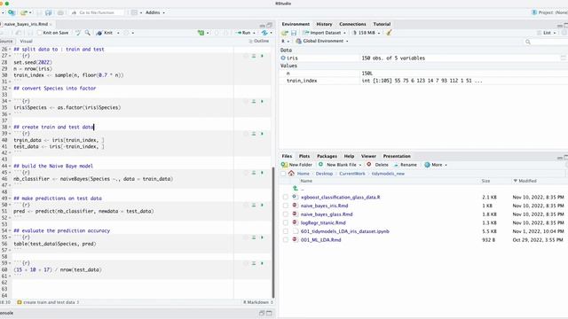Click the Go to file/function search field

click(97, 12)
